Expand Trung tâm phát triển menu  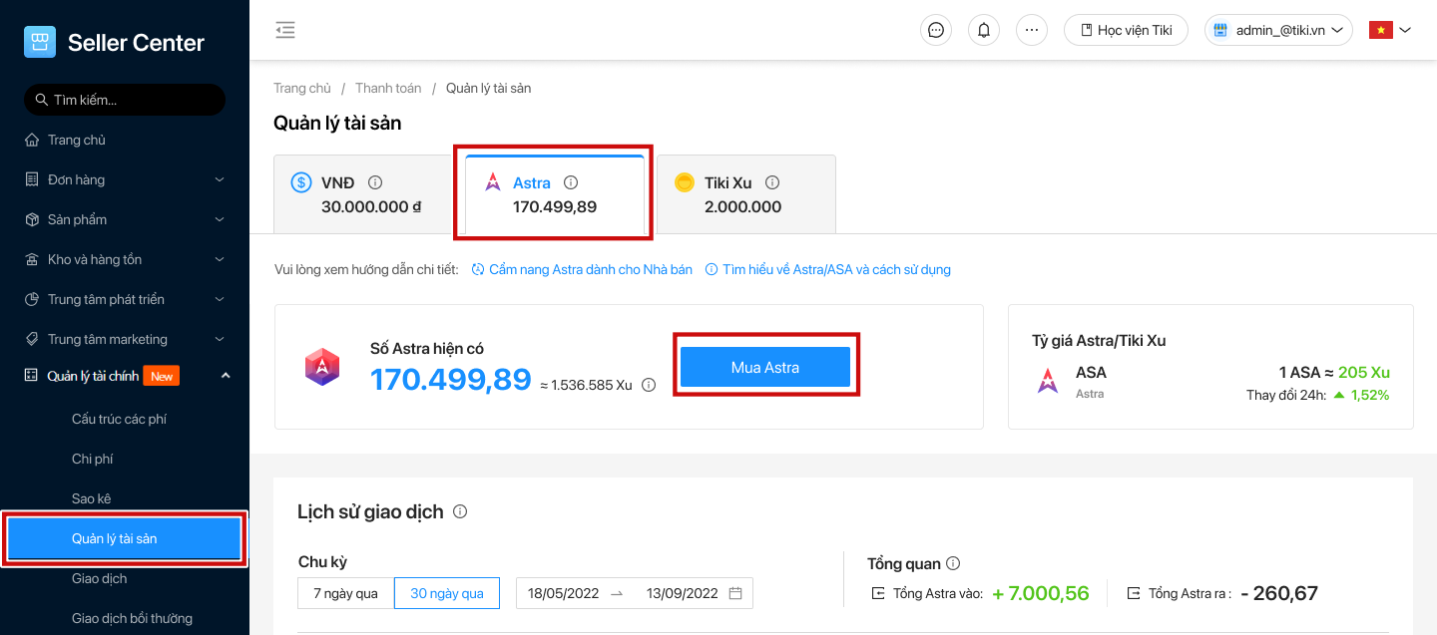click(x=125, y=299)
